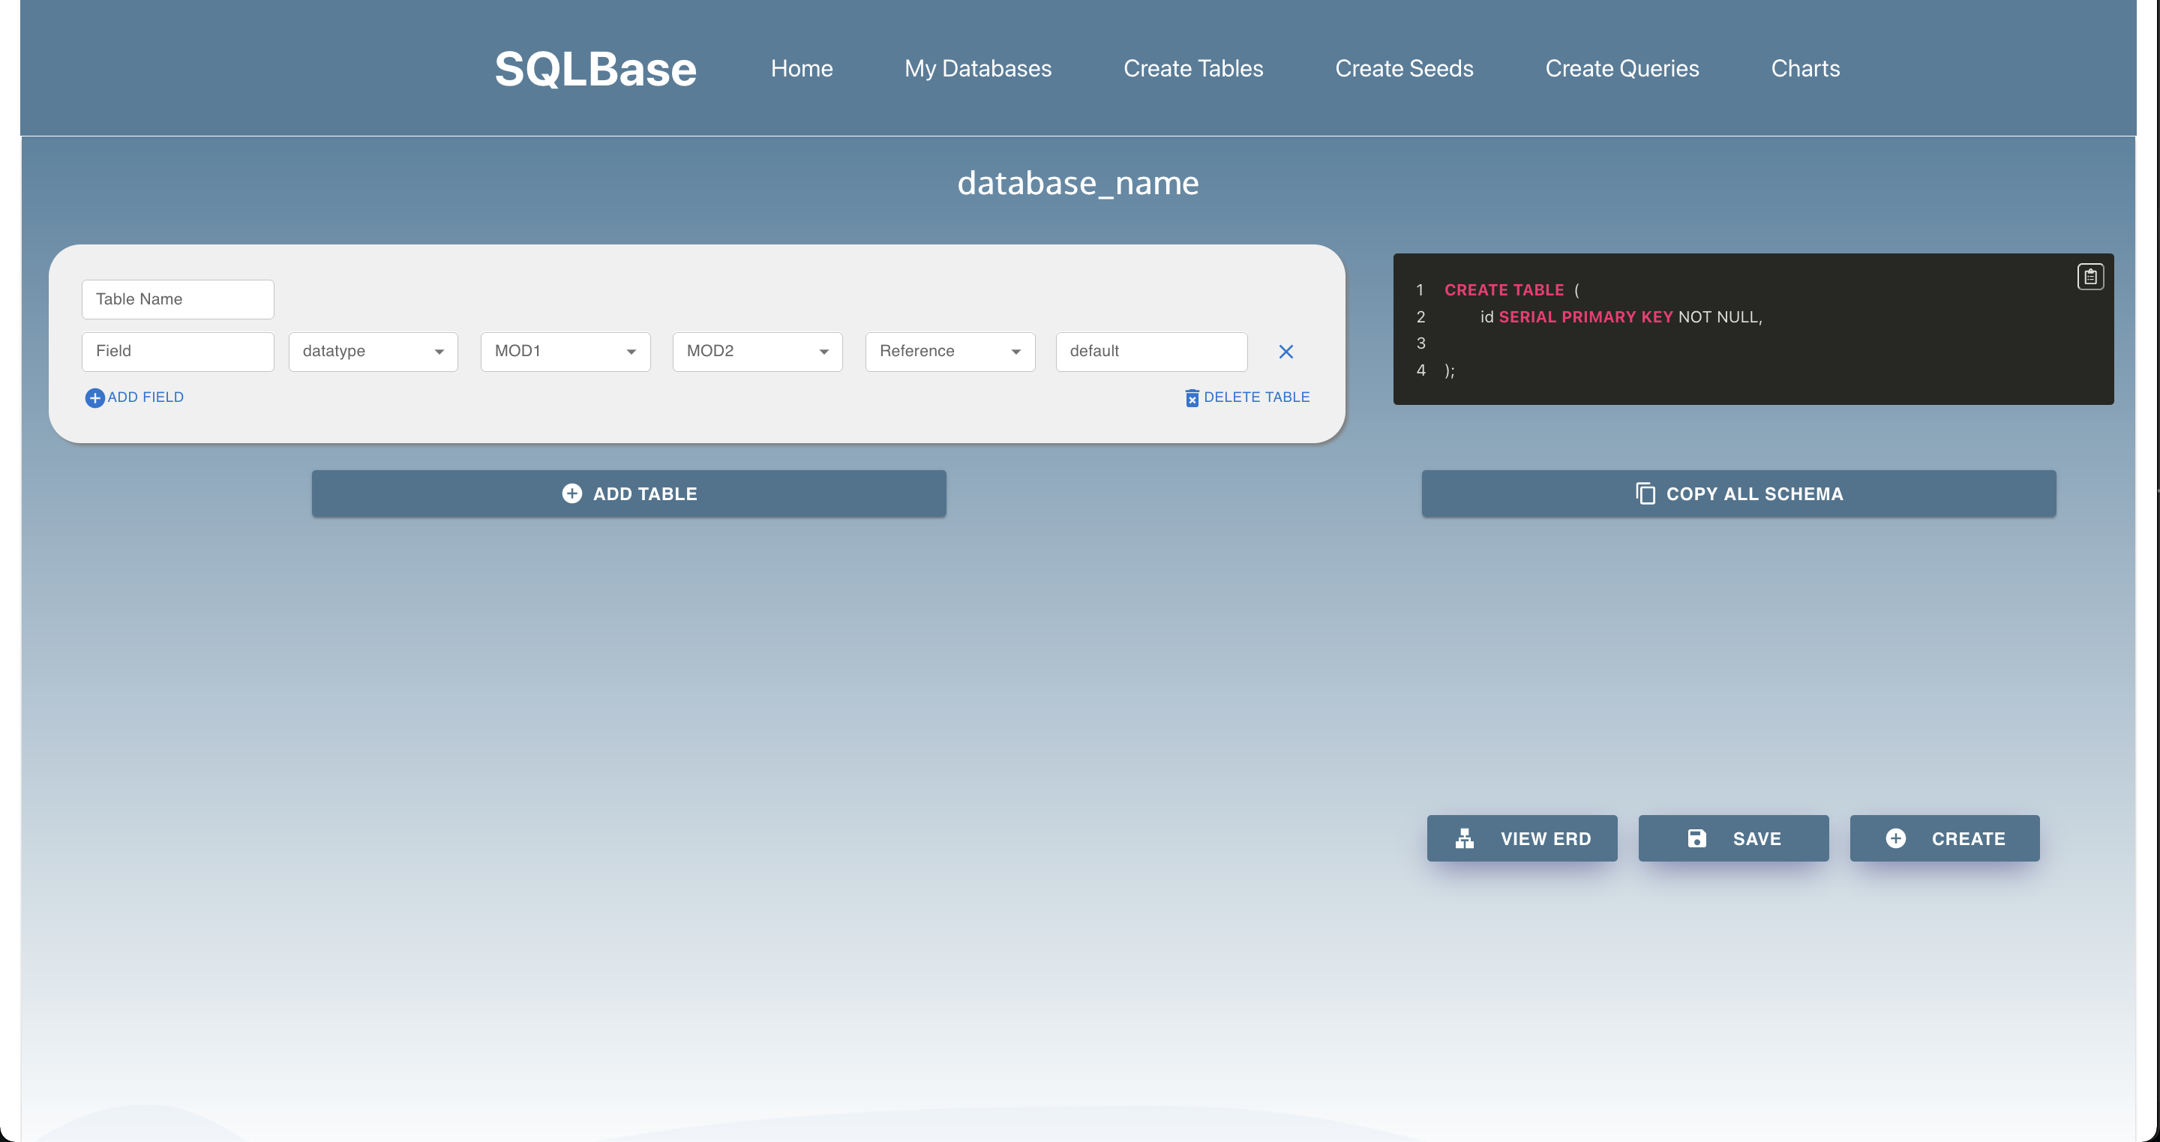The height and width of the screenshot is (1142, 2160).
Task: Go to My Databases page
Action: [978, 69]
